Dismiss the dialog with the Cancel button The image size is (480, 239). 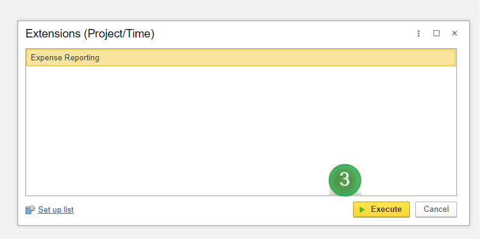436,209
